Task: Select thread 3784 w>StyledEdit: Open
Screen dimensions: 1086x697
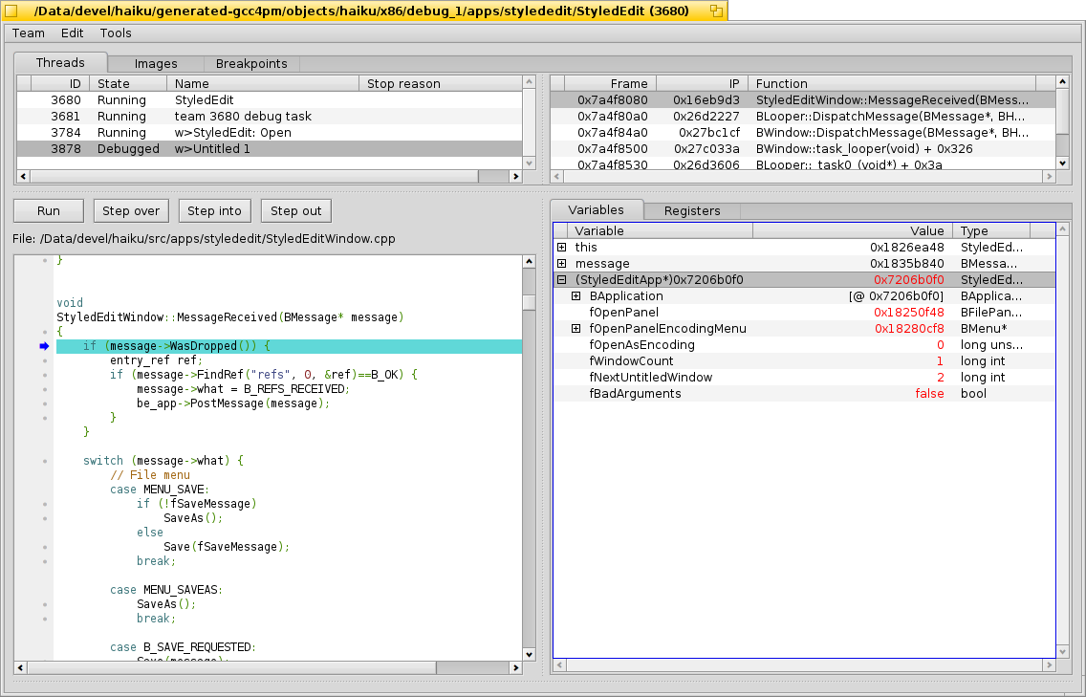Action: point(270,132)
